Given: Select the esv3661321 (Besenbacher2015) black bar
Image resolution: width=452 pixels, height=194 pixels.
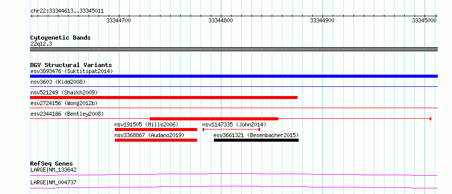Looking at the screenshot, I should (256, 140).
